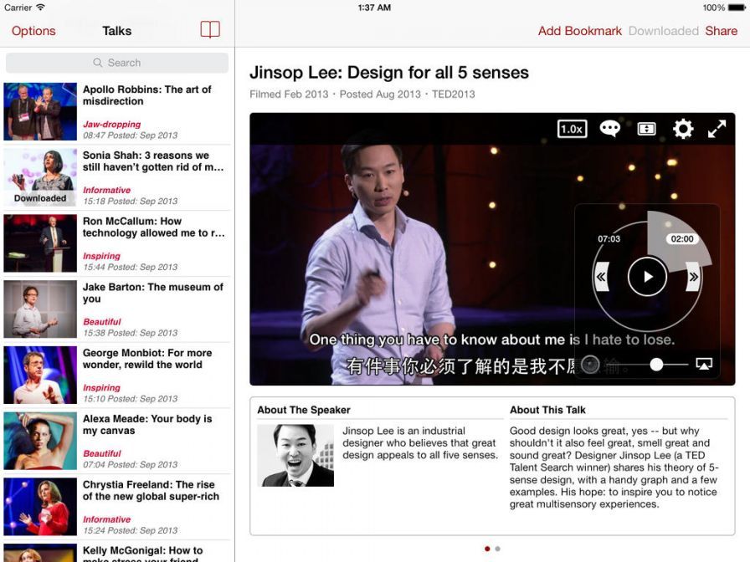
Task: Open the subtitles speech bubble icon
Action: coord(609,129)
